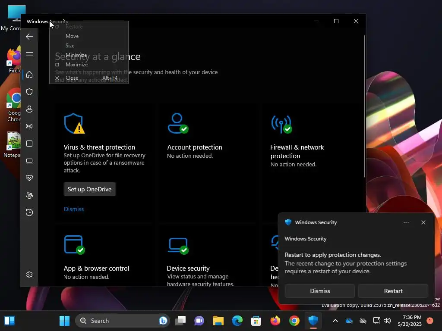Open Account protection person icon in sidebar

(29, 109)
